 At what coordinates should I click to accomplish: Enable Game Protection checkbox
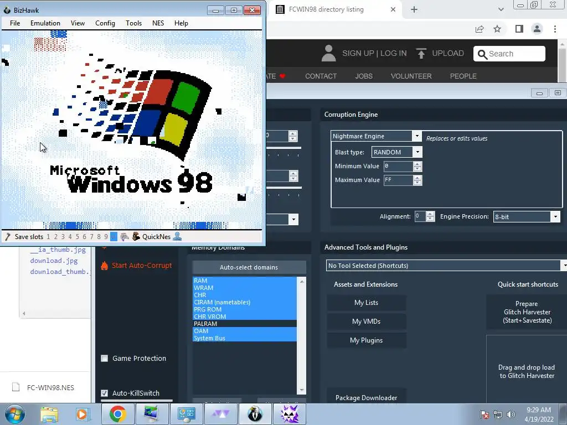pos(105,359)
